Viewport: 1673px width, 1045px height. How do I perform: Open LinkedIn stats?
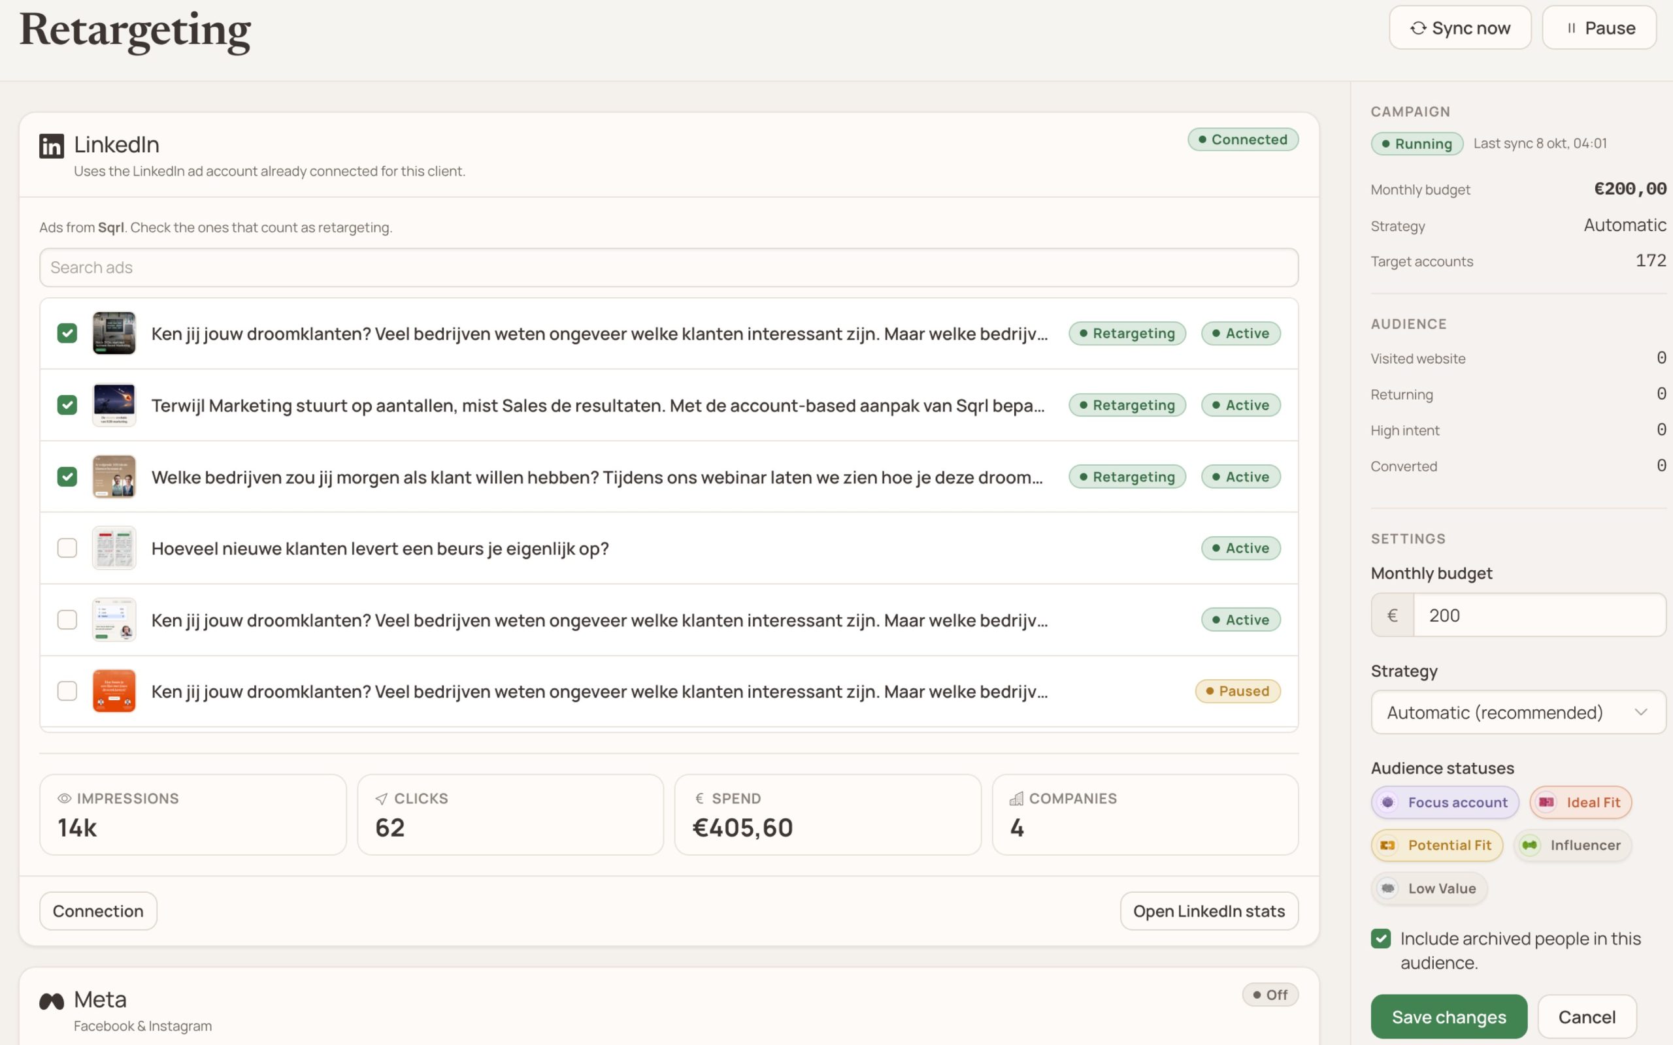click(x=1209, y=911)
